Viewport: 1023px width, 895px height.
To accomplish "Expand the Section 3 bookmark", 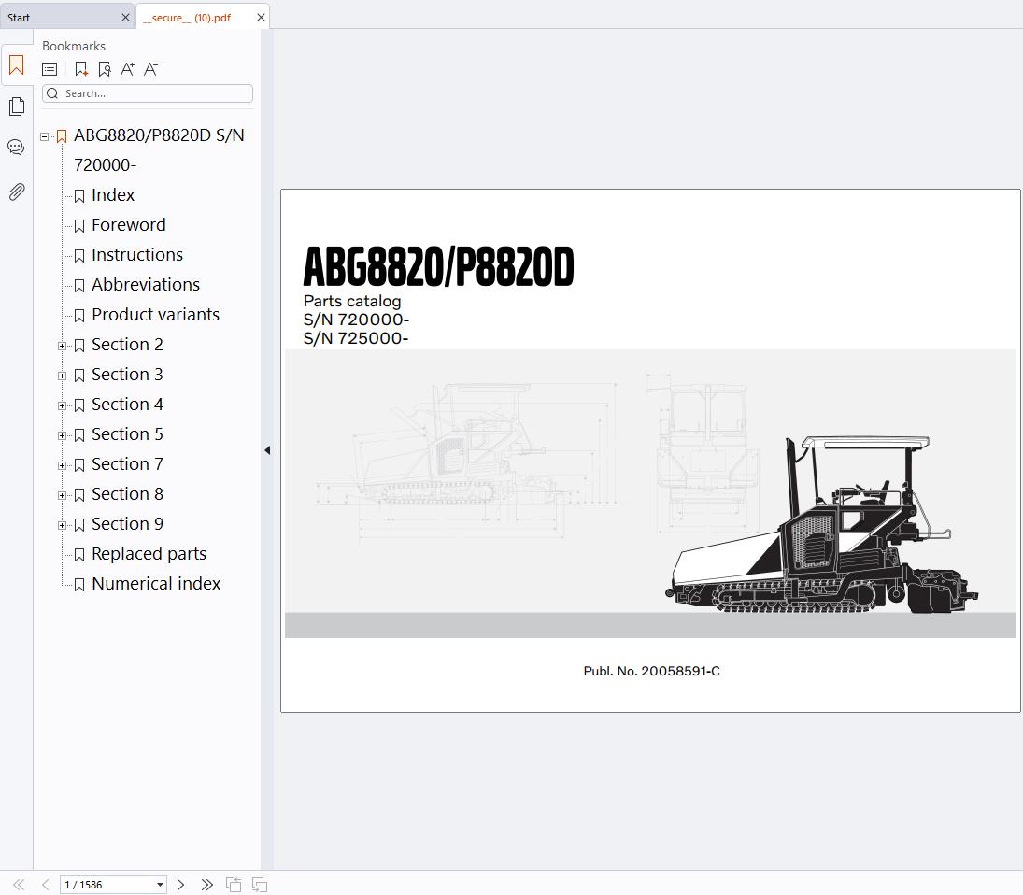I will 62,376.
